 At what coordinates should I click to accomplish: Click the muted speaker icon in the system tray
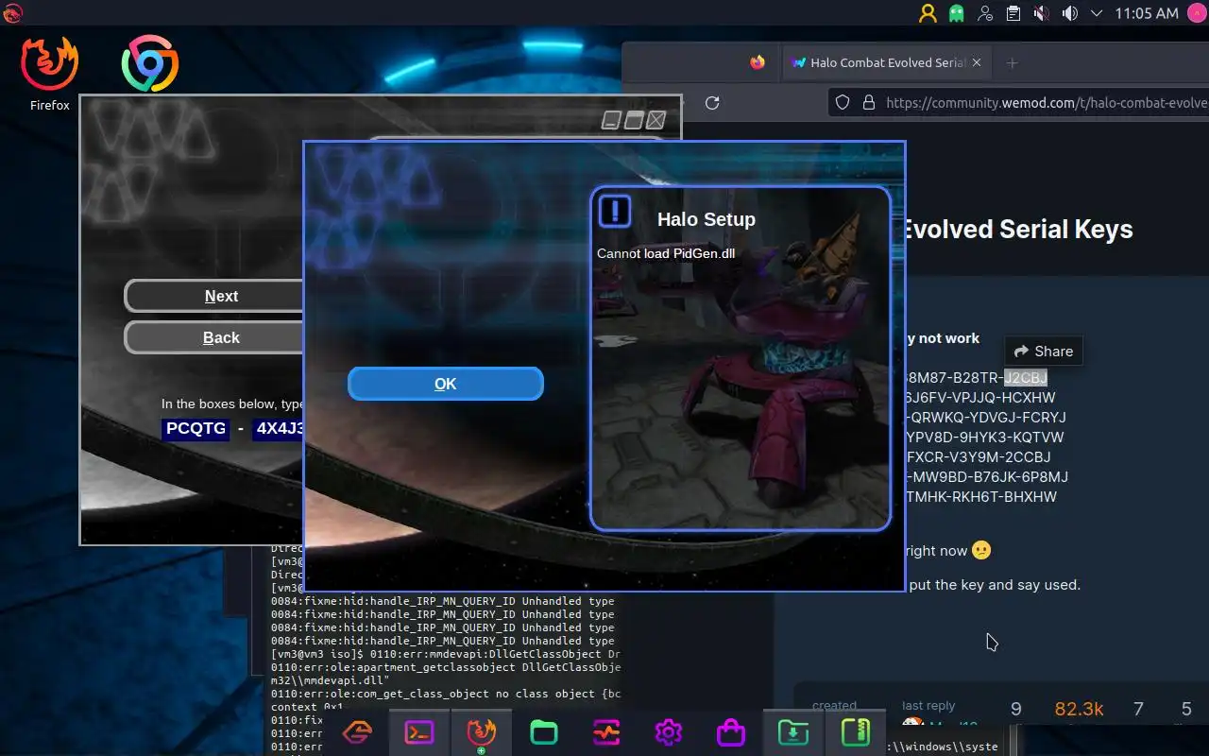[x=1041, y=13]
